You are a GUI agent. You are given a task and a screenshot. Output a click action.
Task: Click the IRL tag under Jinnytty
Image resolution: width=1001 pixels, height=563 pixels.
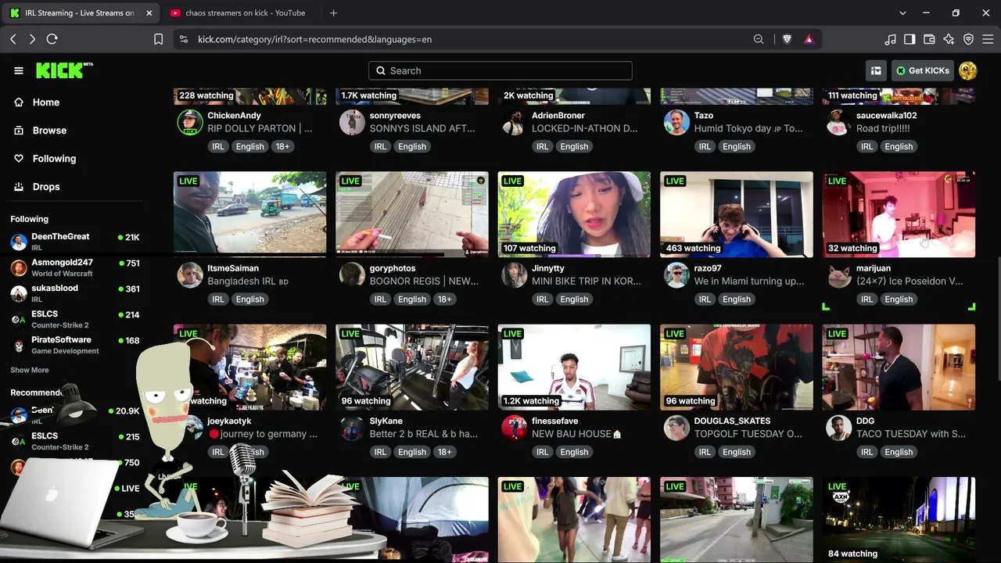click(543, 299)
